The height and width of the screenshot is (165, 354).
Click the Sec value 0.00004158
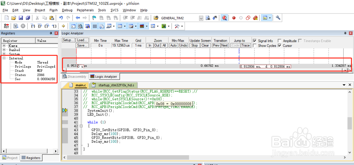[x=46, y=79]
